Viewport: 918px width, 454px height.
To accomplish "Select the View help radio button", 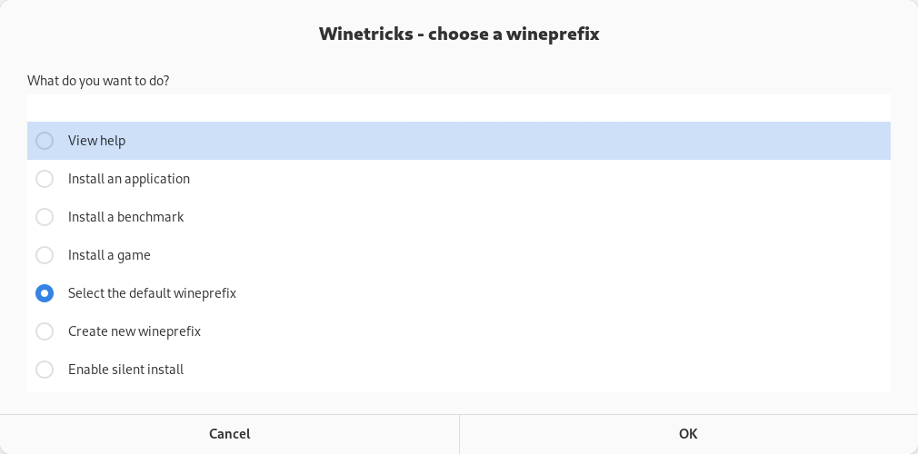I will coord(45,141).
